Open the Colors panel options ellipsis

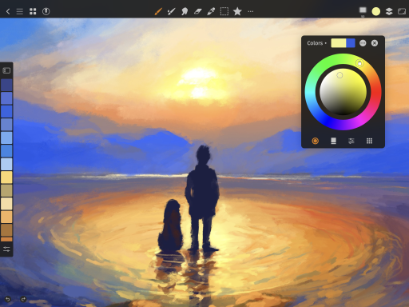click(363, 43)
